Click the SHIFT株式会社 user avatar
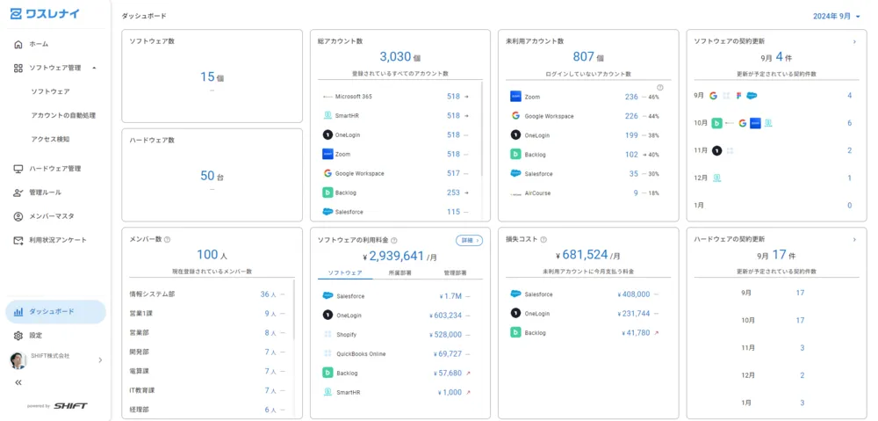This screenshot has height=421, width=878. pyautogui.click(x=18, y=360)
